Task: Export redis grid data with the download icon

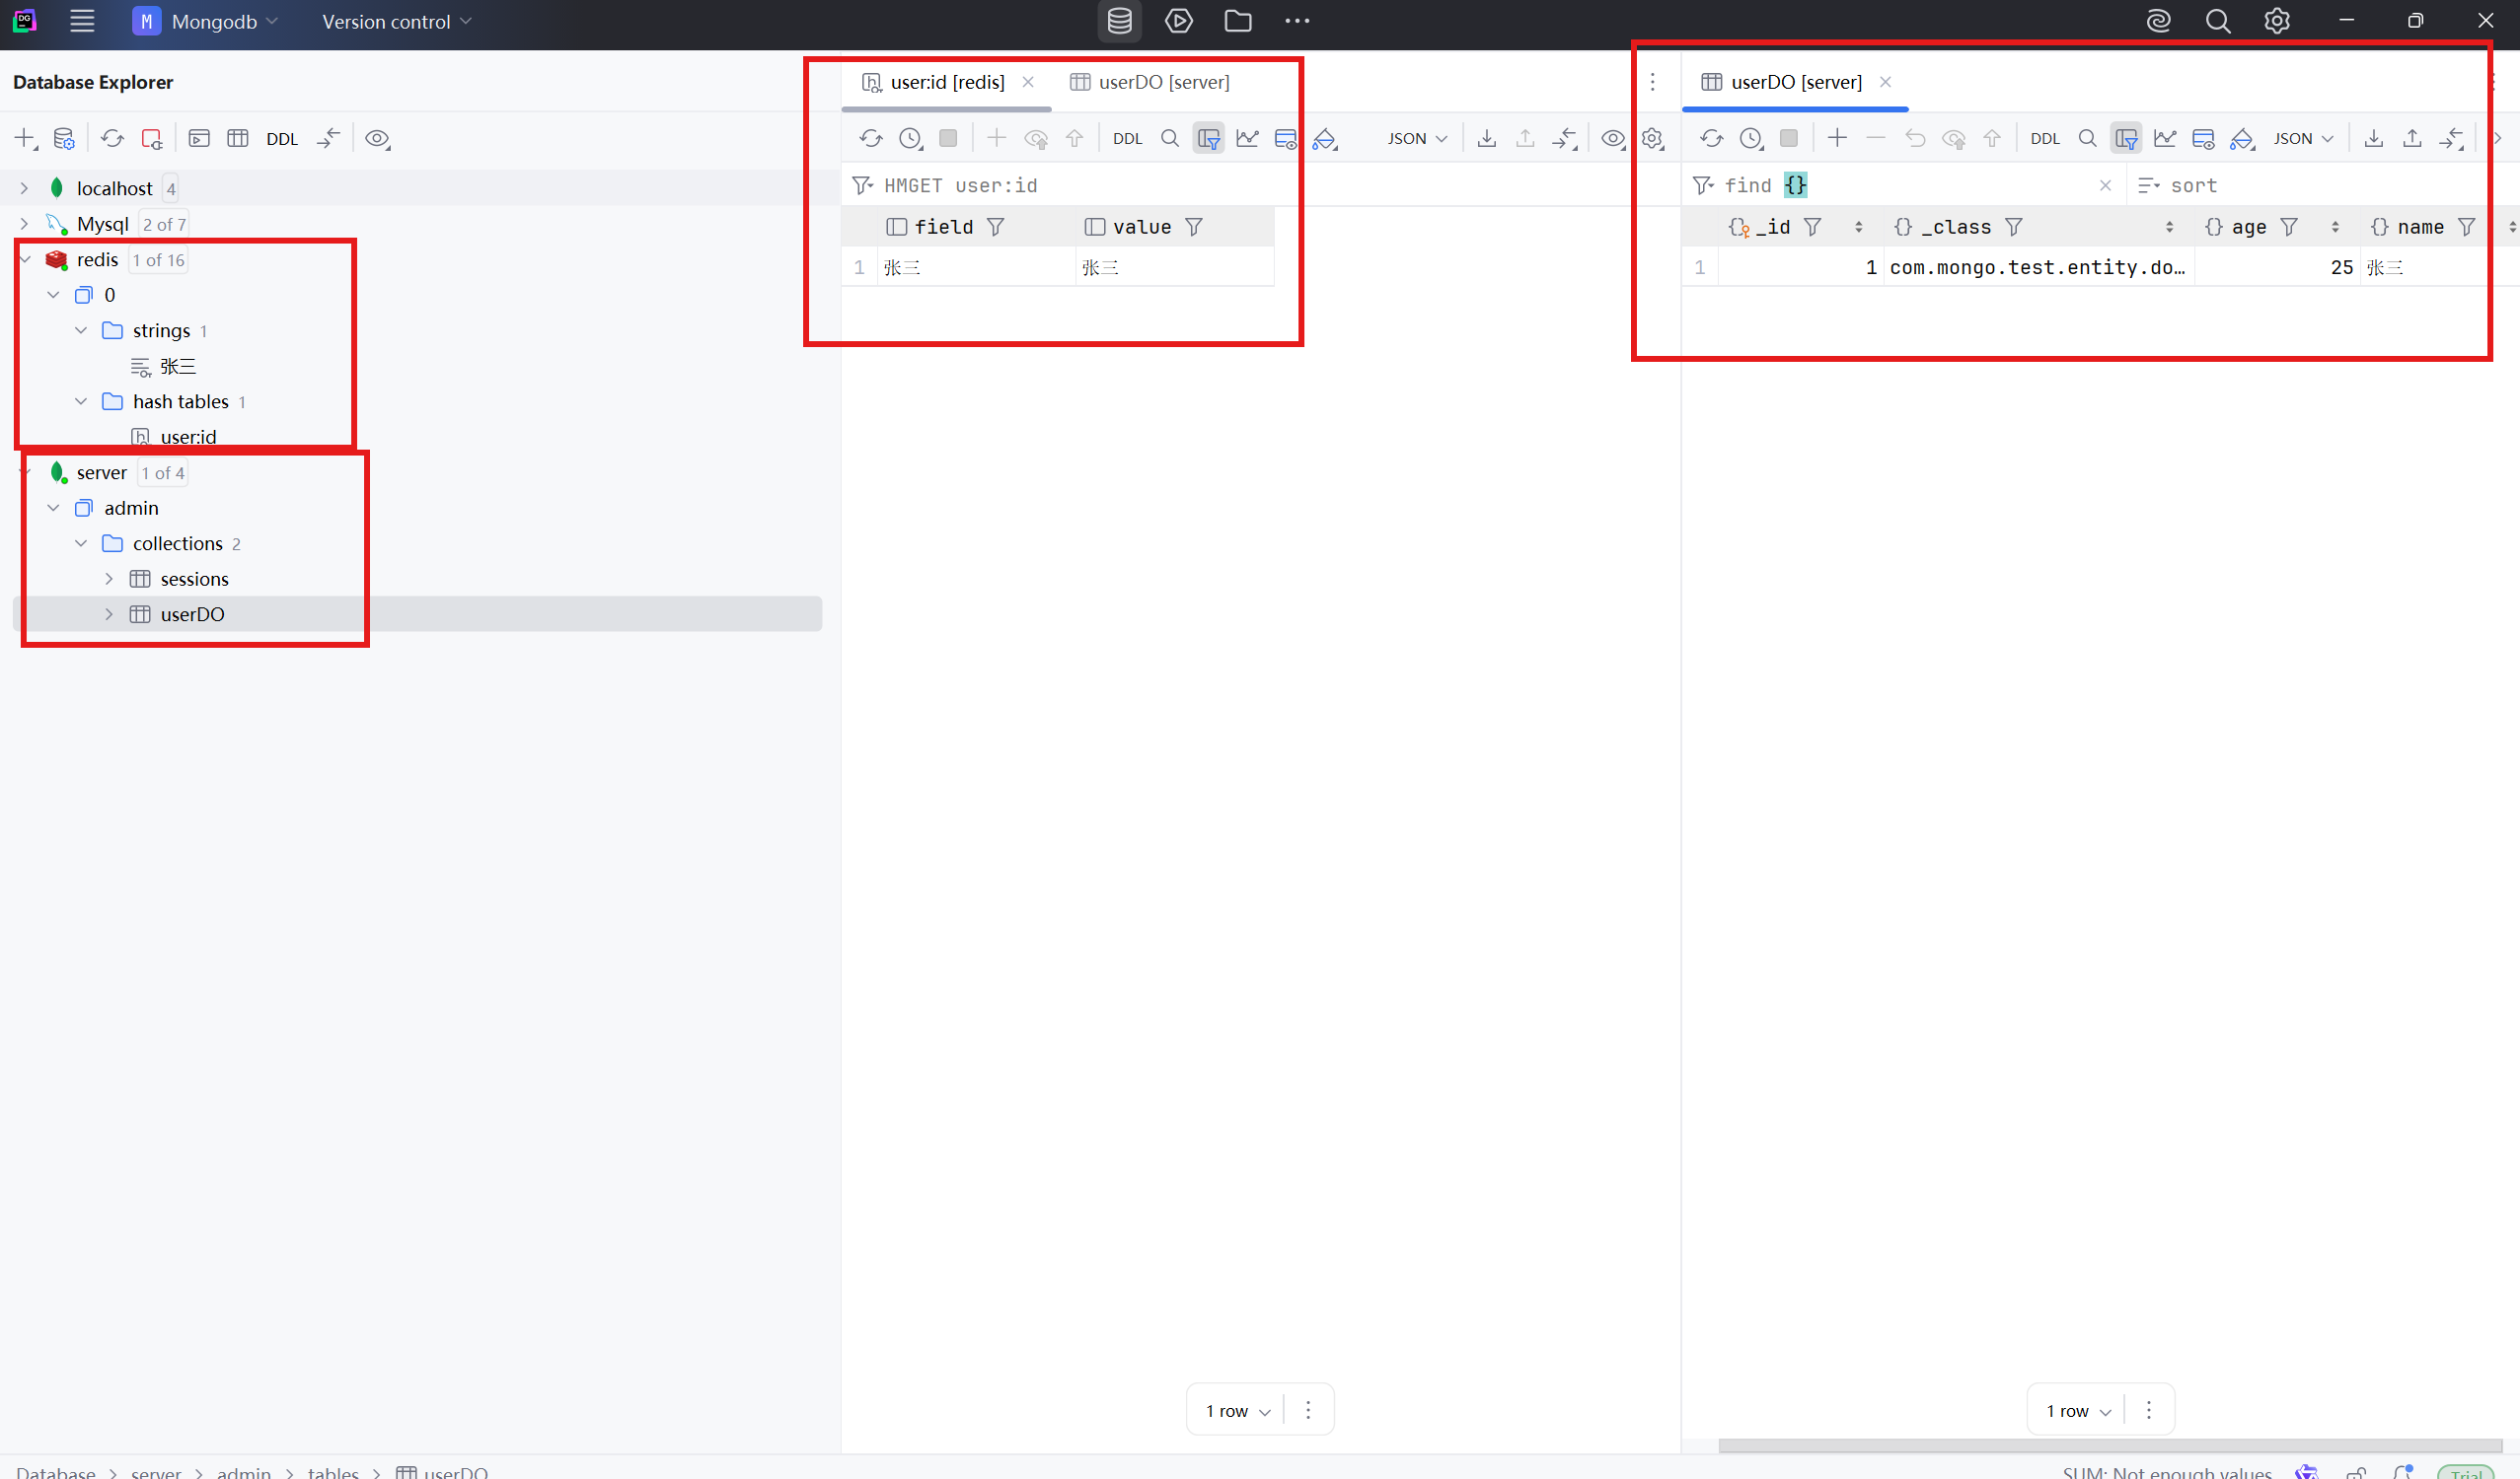Action: 1487,139
